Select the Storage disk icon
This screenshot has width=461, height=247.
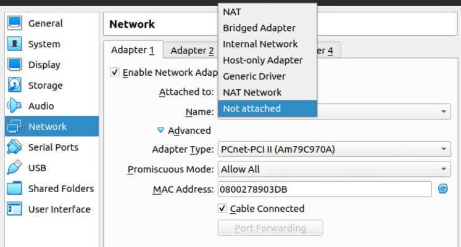coord(14,85)
